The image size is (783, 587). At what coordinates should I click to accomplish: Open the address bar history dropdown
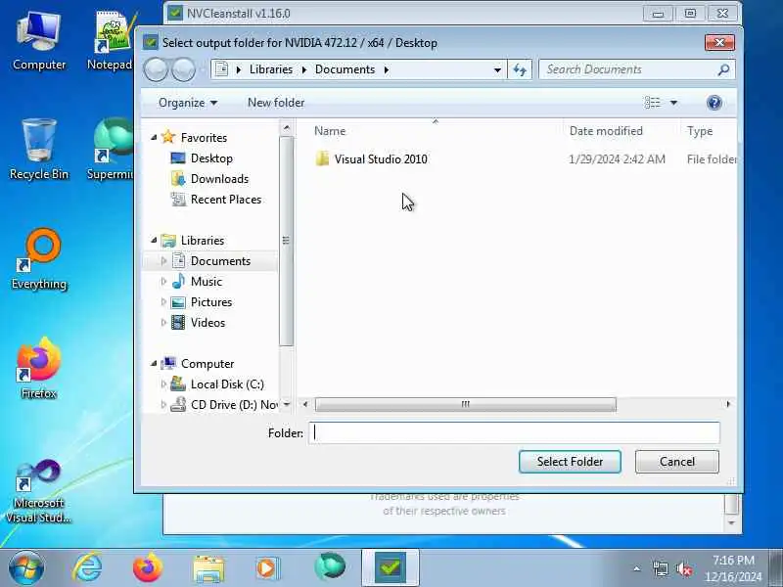pyautogui.click(x=497, y=69)
